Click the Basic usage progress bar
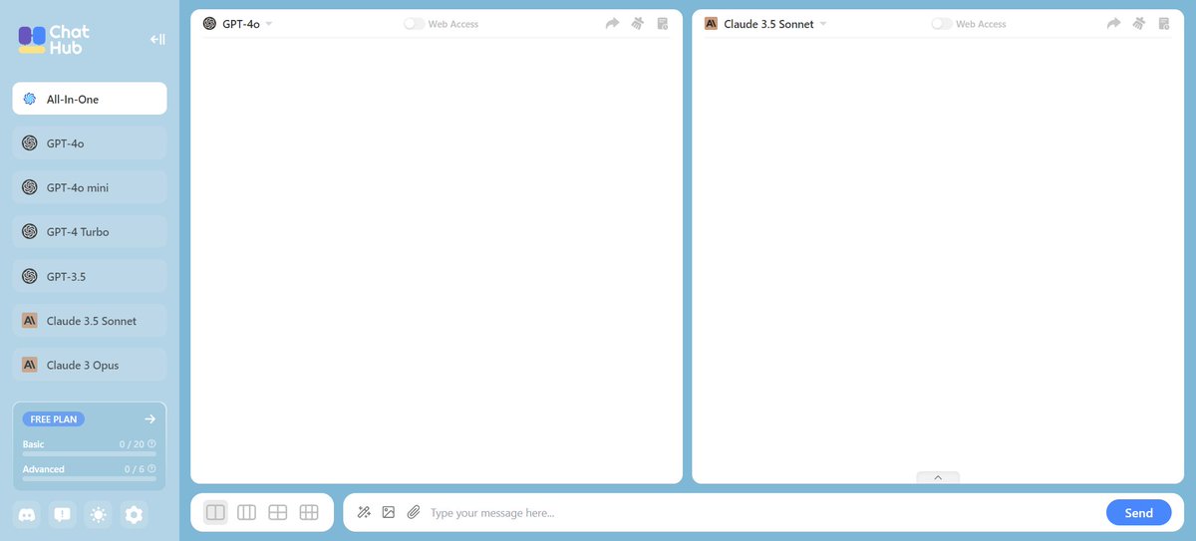Viewport: 1196px width, 541px height. pyautogui.click(x=90, y=454)
